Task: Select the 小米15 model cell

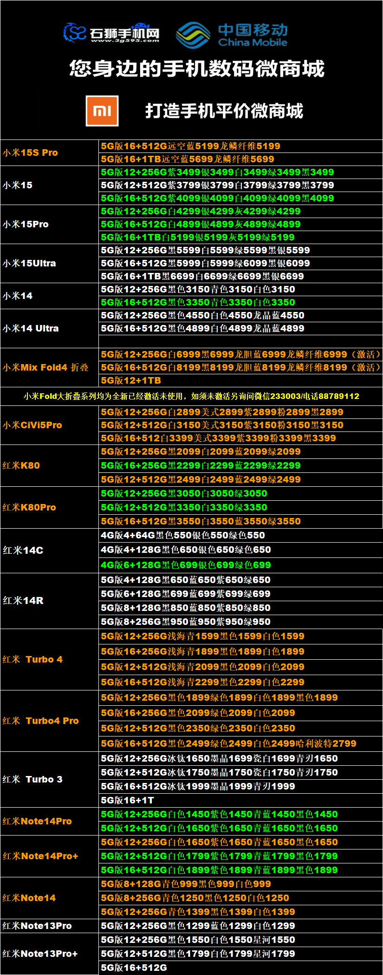Action: coord(50,185)
